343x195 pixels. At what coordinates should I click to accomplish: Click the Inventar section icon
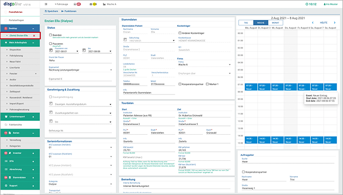coord(10,153)
